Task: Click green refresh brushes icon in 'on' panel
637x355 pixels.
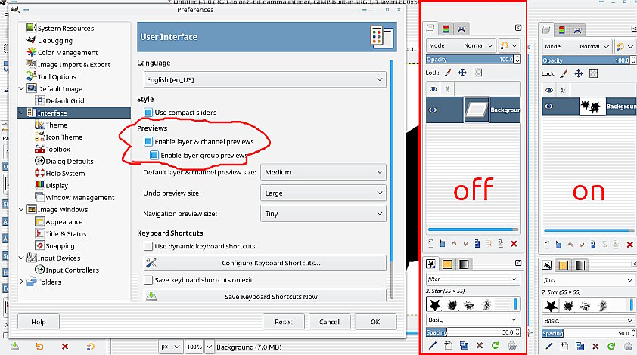Action: tap(611, 346)
